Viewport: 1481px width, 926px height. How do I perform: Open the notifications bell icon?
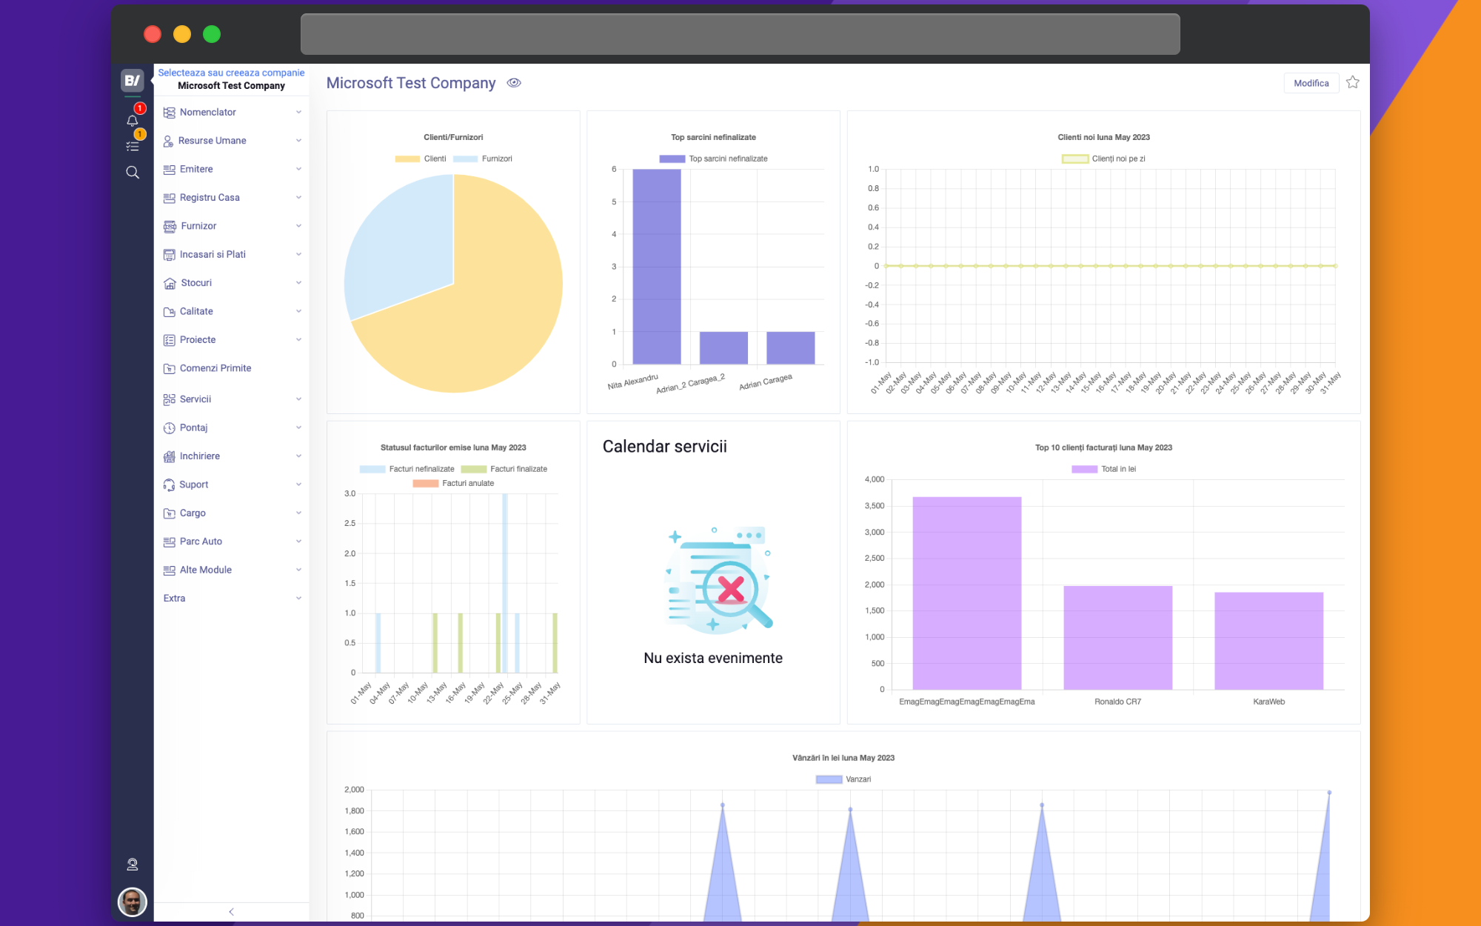[133, 120]
